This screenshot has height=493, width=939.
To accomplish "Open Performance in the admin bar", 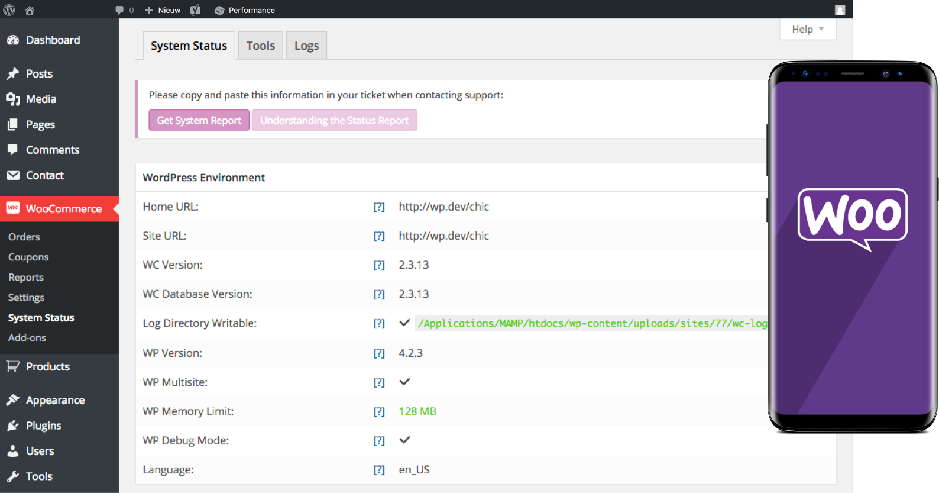I will (x=245, y=10).
